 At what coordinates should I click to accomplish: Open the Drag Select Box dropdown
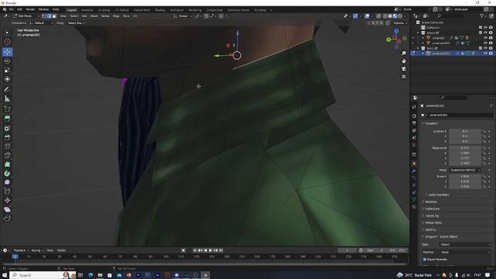tap(76, 23)
